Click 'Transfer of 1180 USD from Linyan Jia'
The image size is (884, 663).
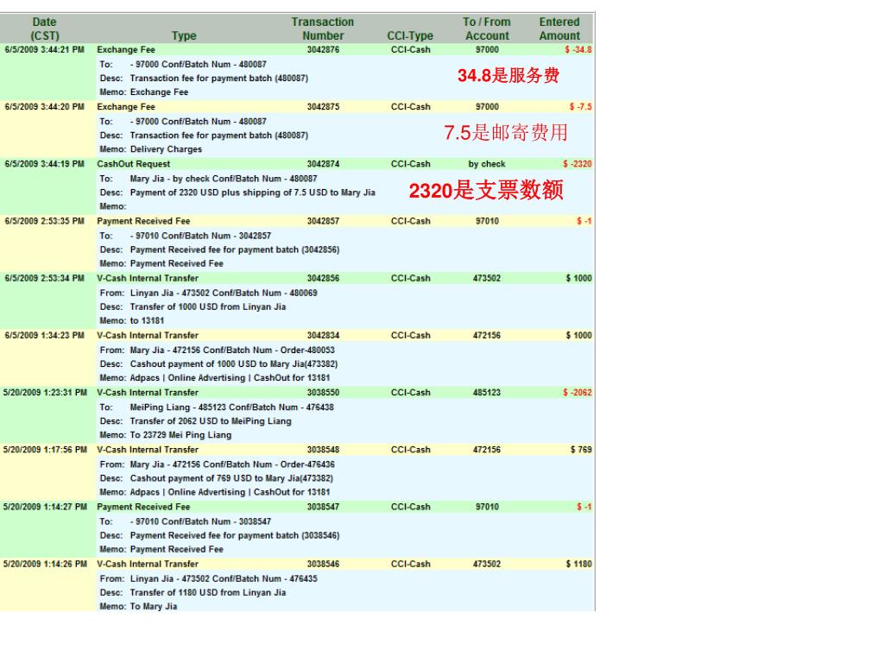click(208, 592)
